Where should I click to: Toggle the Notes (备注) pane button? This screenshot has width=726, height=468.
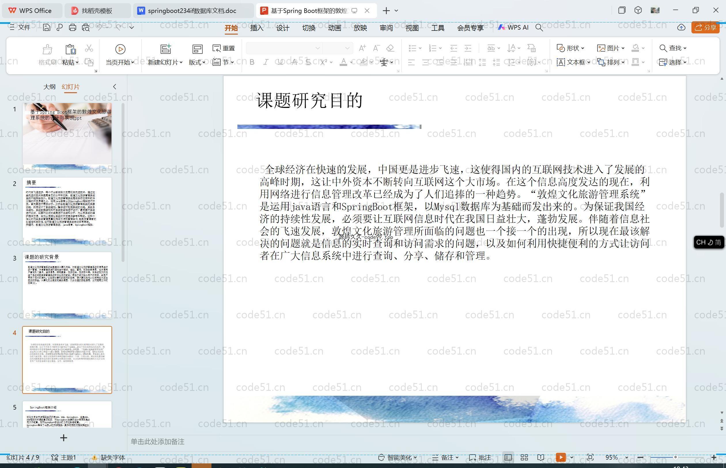(445, 457)
